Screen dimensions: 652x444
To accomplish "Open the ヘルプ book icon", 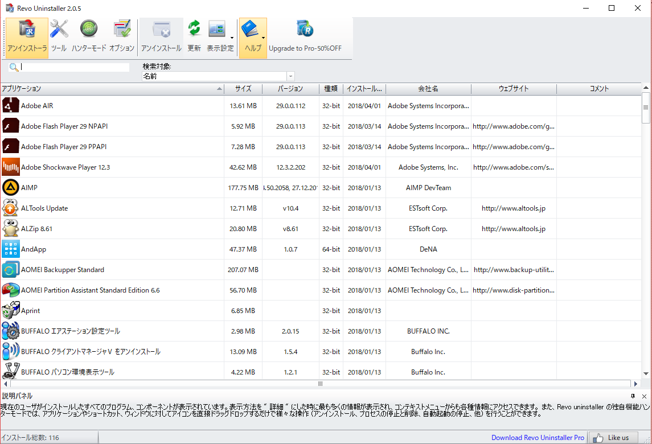I will (x=250, y=29).
